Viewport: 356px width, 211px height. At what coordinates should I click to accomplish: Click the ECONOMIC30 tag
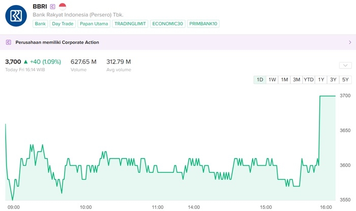click(x=167, y=24)
